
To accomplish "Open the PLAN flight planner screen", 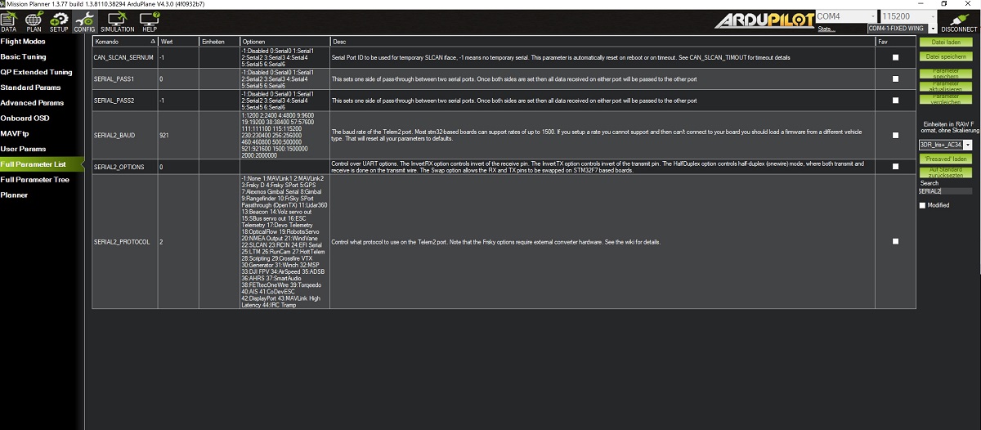I will click(34, 21).
